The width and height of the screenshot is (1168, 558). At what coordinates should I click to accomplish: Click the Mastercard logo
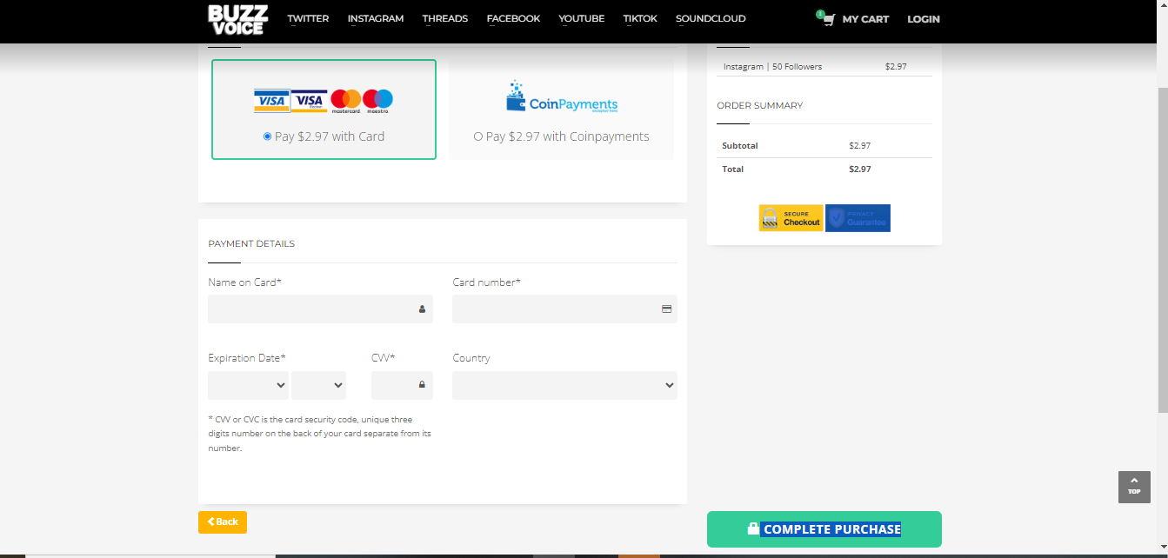click(x=345, y=101)
